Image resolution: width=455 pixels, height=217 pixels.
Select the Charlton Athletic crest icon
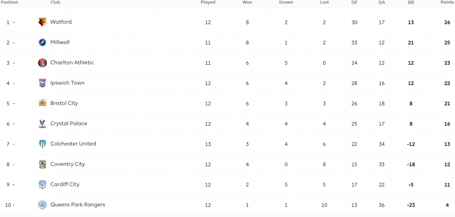pyautogui.click(x=42, y=63)
